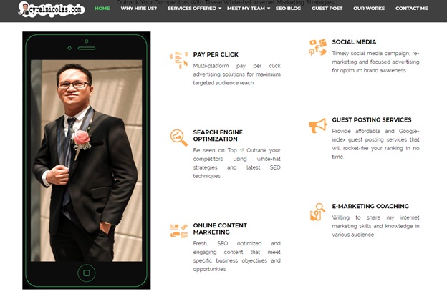Screen dimensions: 447x299
Task: Click the E-Marketing Coaching map icon
Action: [x=317, y=212]
